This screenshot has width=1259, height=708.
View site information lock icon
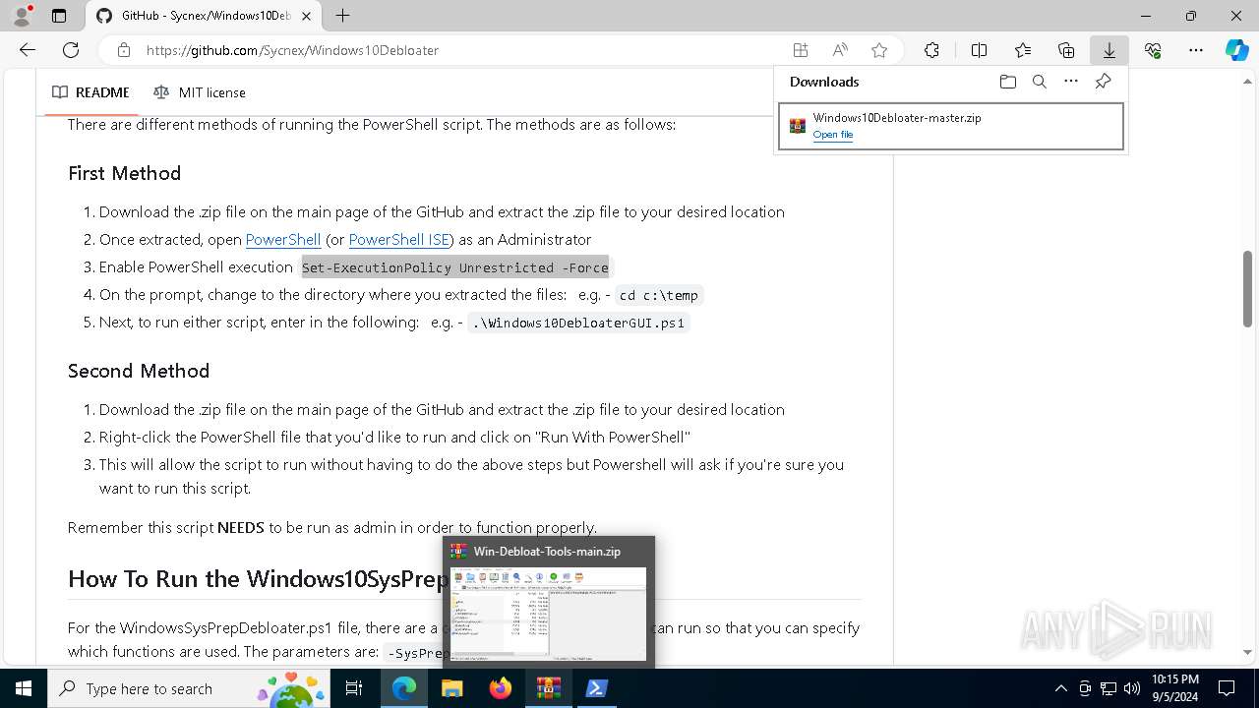tap(123, 50)
